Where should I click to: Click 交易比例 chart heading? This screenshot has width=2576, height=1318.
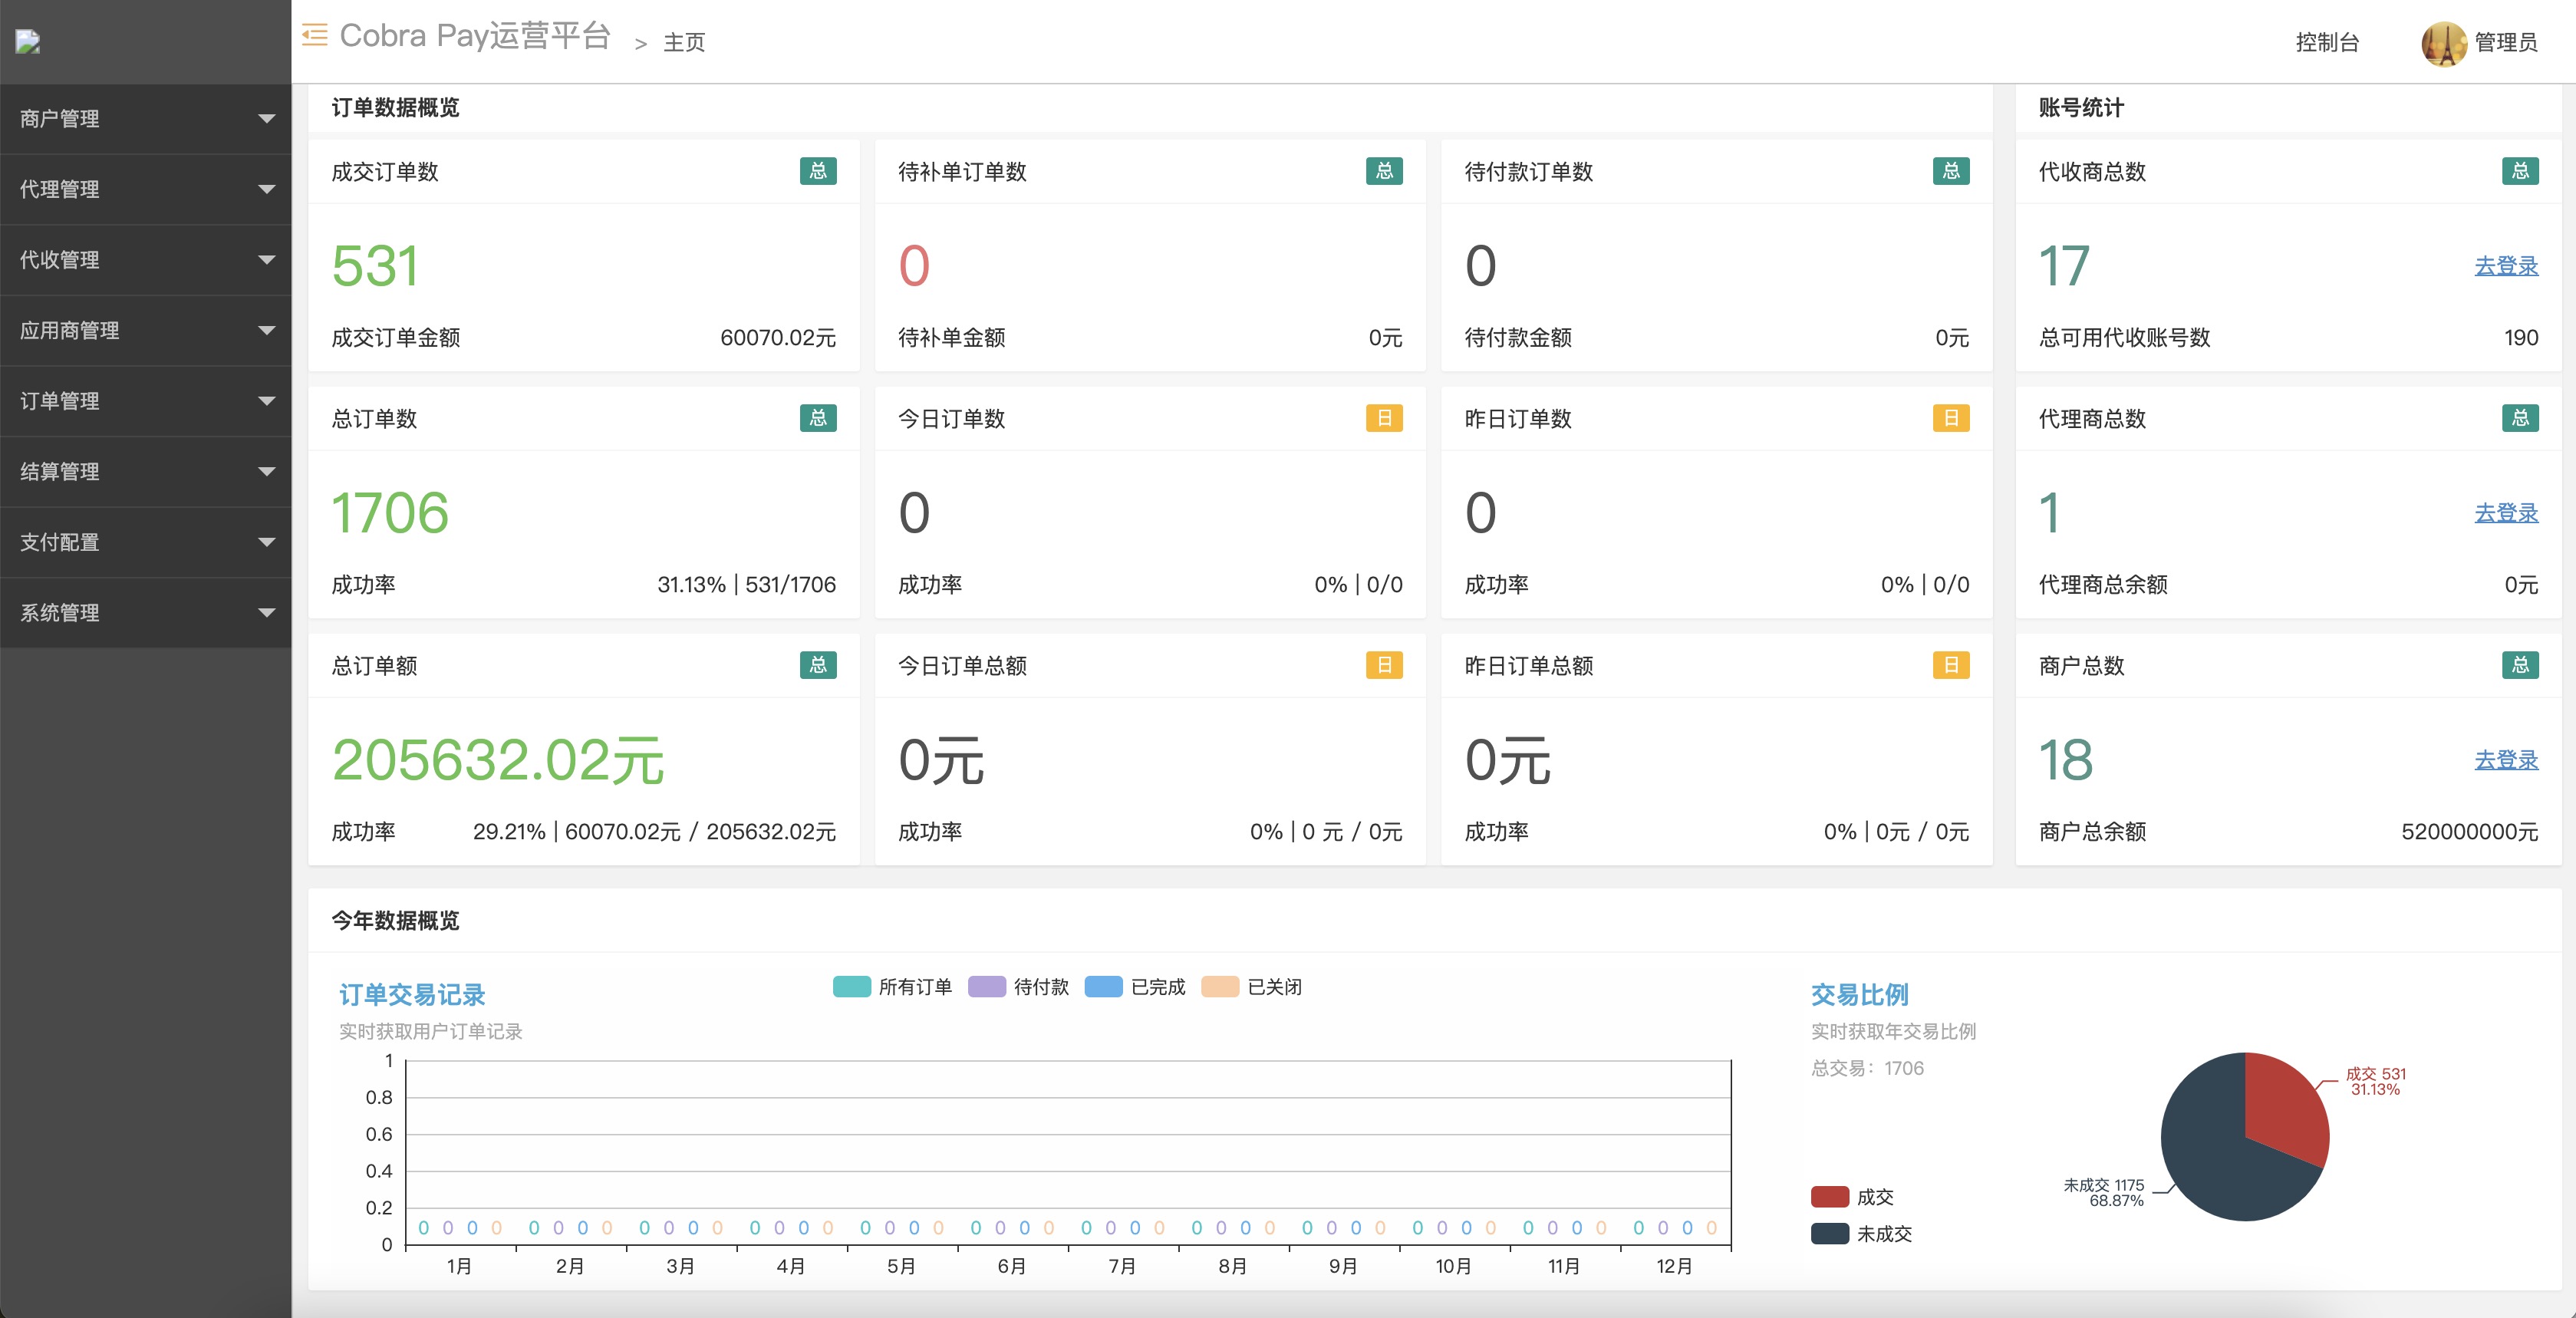point(1860,995)
